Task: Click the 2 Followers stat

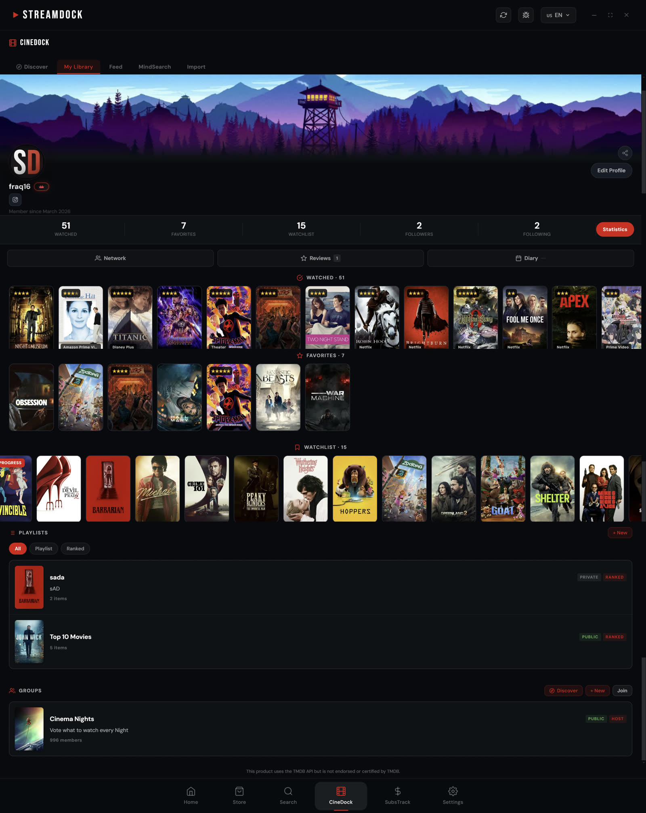Action: point(419,229)
